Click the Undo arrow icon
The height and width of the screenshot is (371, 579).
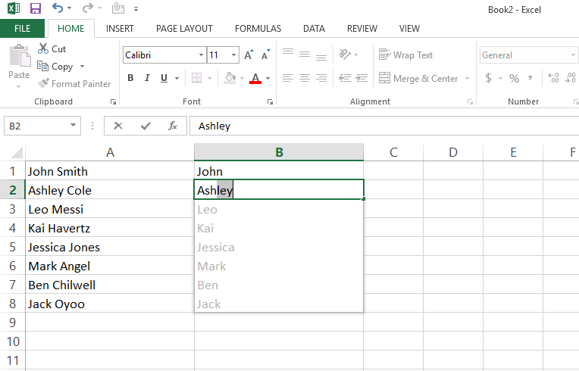point(58,9)
